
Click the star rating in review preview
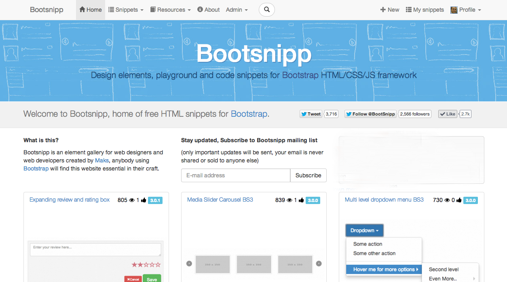[x=146, y=265]
